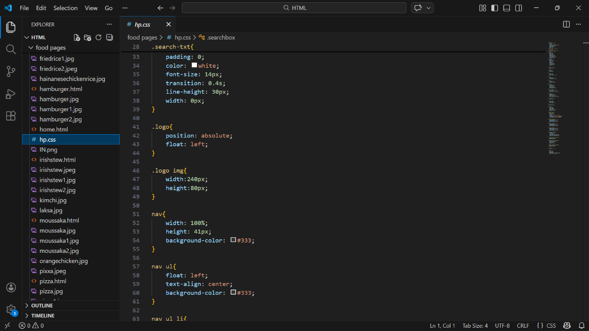Collapse the food pages folder
This screenshot has width=589, height=331.
(50, 48)
